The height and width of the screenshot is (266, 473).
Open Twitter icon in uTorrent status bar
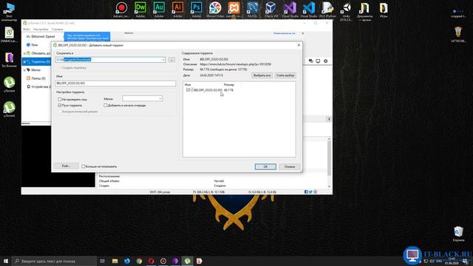pyautogui.click(x=310, y=192)
